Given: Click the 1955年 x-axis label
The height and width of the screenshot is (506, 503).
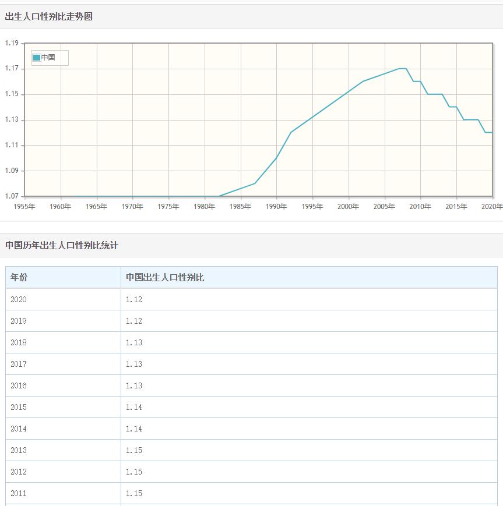Looking at the screenshot, I should pos(24,207).
